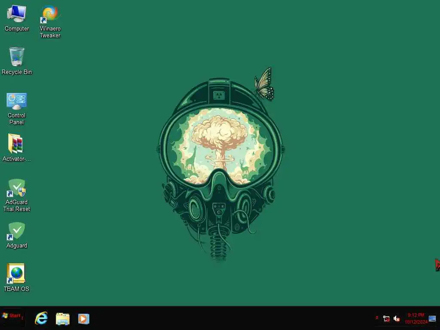Click the Show Desktop tray icon

pos(432,318)
